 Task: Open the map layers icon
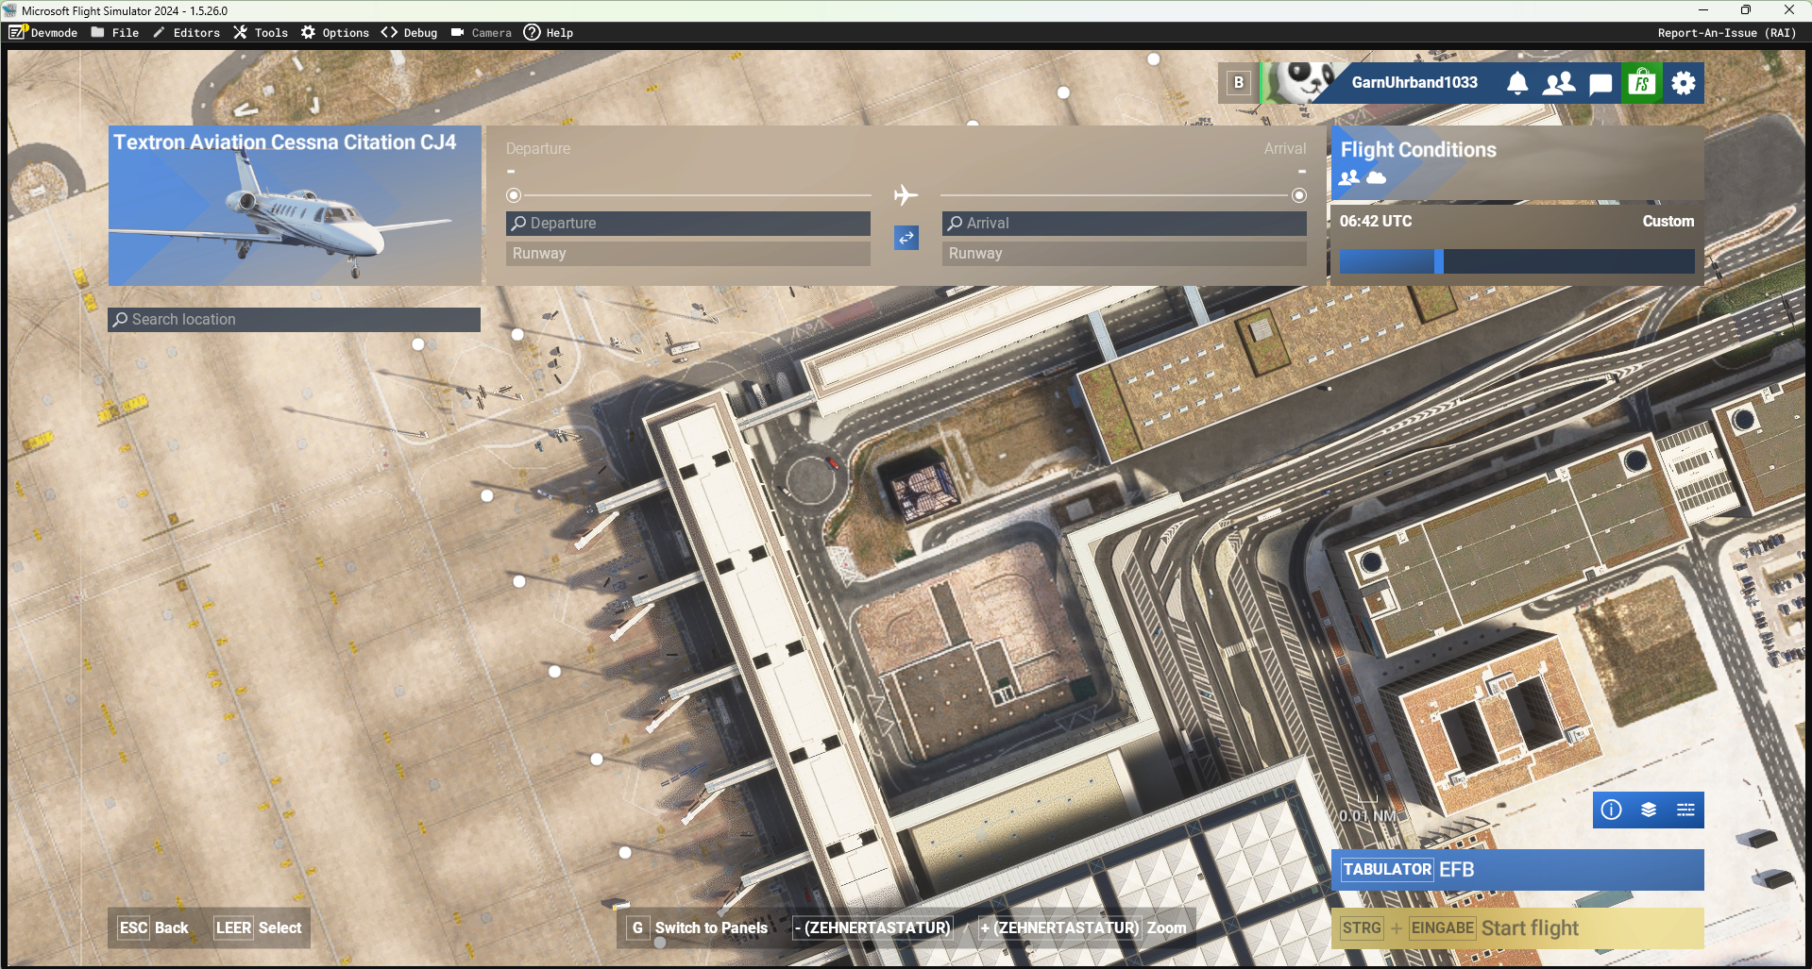click(1649, 810)
